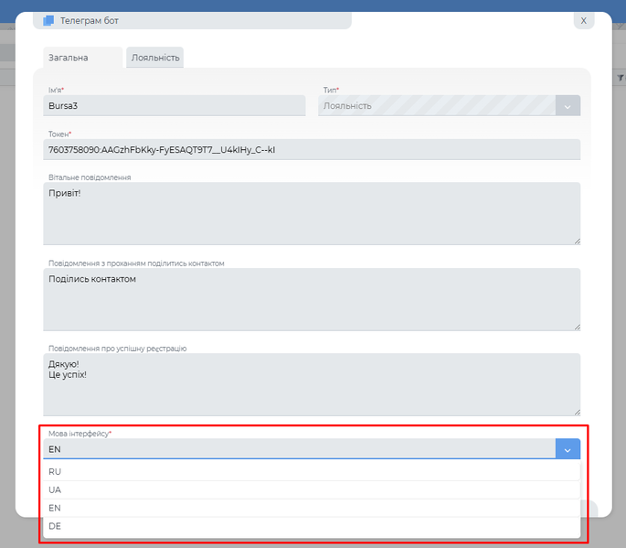Screen dimensions: 626x548
Task: Click the Мова інтерфейсу field showing EN
Action: pyautogui.click(x=299, y=449)
